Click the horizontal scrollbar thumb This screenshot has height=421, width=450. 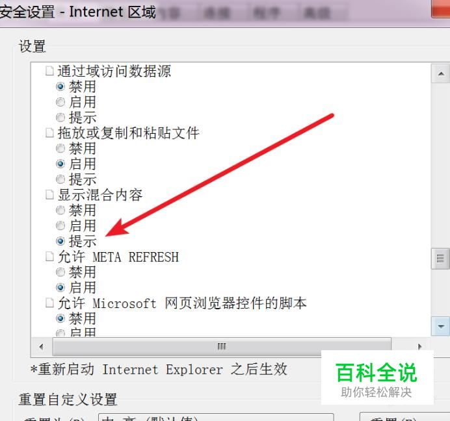pos(222,346)
